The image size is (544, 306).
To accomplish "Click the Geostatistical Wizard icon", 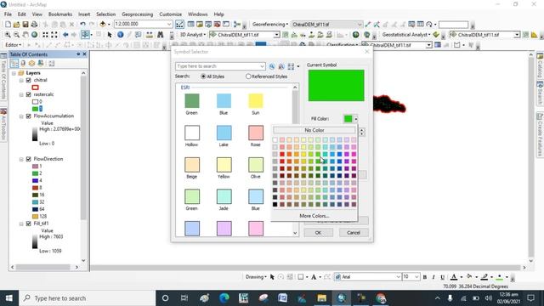I will click(x=436, y=35).
